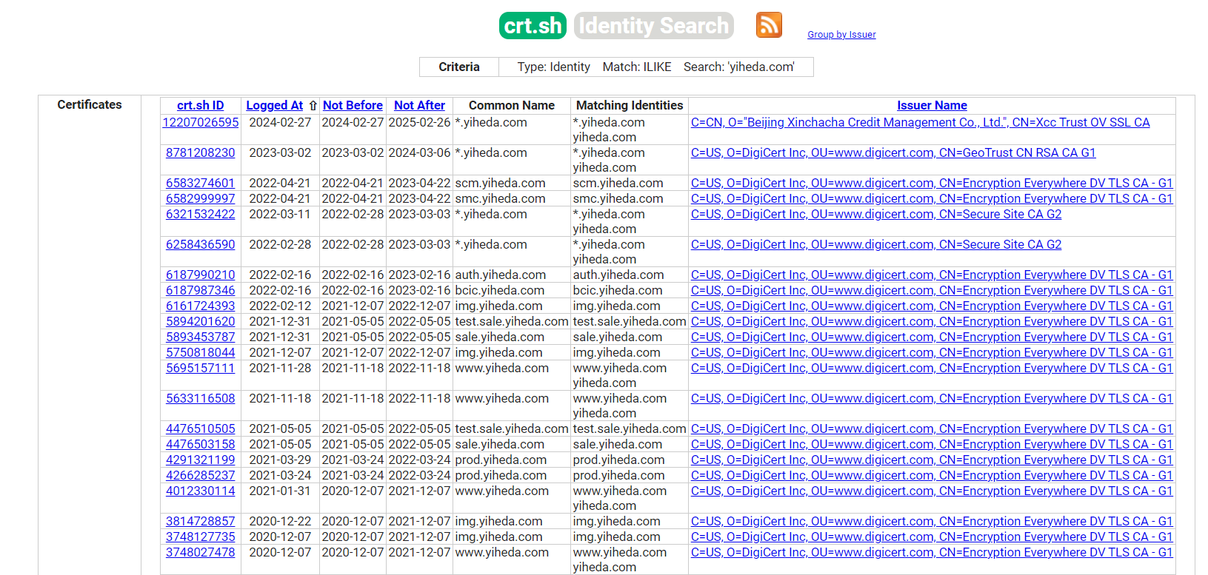Image resolution: width=1208 pixels, height=575 pixels.
Task: Open certificate ID 4291321199
Action: tap(201, 460)
